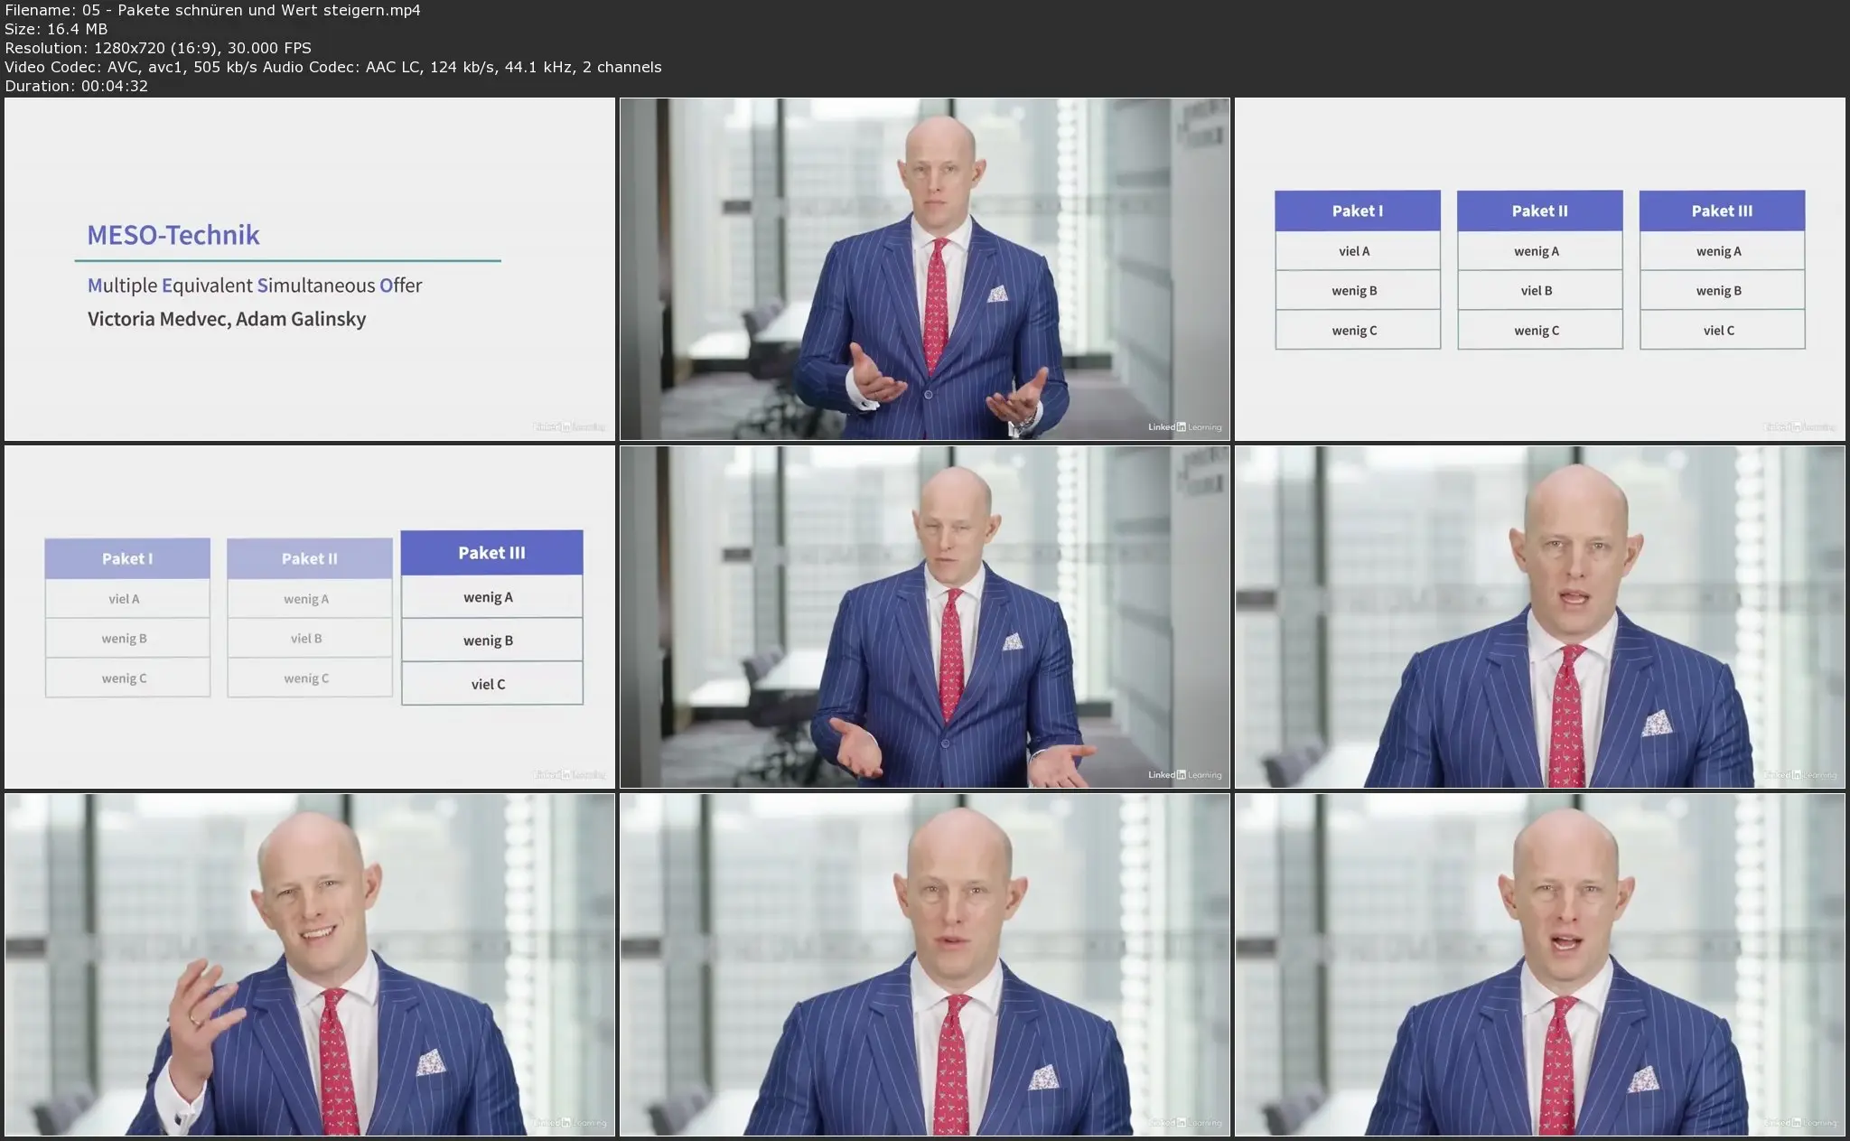Image resolution: width=1850 pixels, height=1141 pixels.
Task: Click the filename text at top
Action: pyautogui.click(x=212, y=10)
